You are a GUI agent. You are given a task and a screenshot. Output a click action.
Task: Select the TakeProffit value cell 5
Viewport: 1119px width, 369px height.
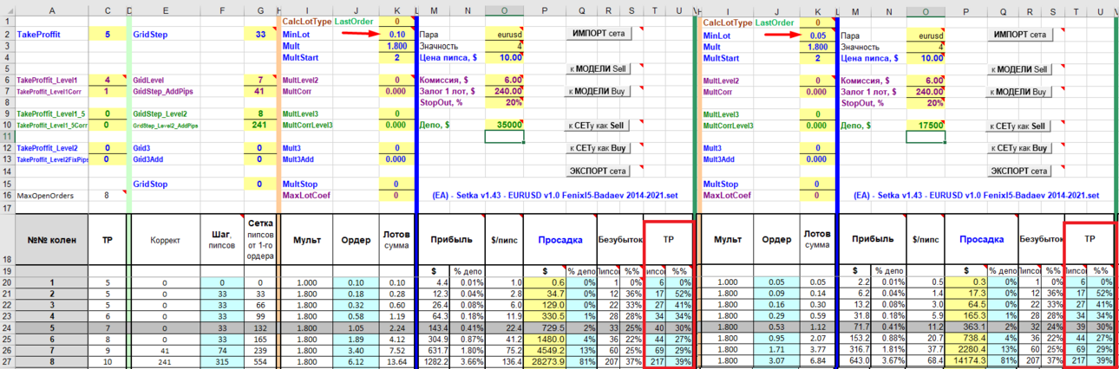(x=107, y=34)
